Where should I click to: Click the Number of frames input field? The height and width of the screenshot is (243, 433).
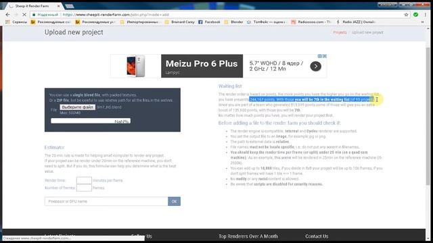84,188
